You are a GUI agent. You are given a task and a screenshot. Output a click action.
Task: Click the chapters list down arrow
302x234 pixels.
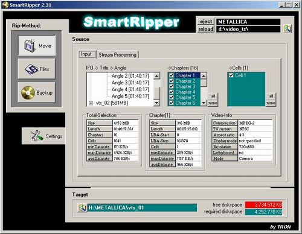click(x=204, y=103)
